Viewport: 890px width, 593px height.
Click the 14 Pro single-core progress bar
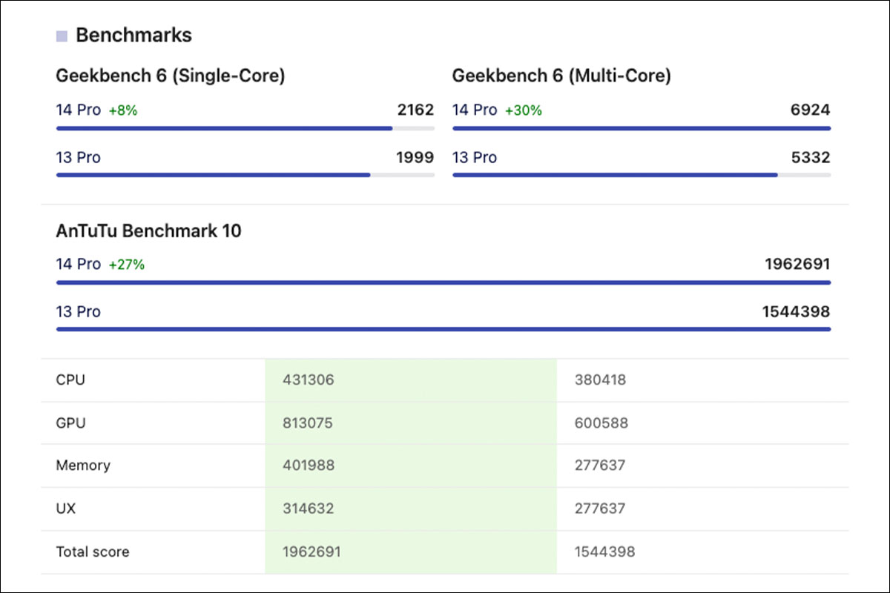click(x=245, y=128)
